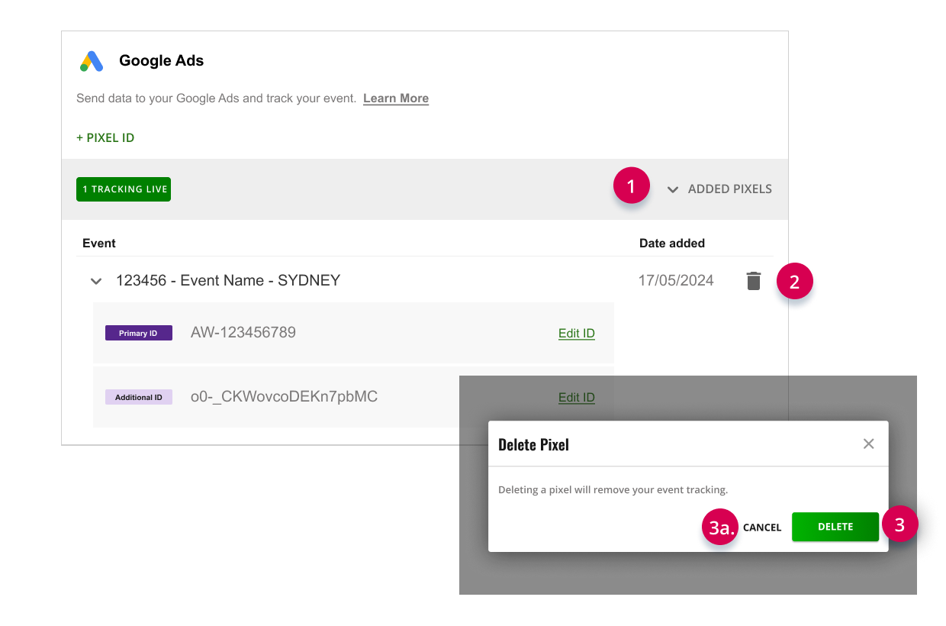946x626 pixels.
Task: Click the red step 1 marker
Action: click(x=632, y=186)
